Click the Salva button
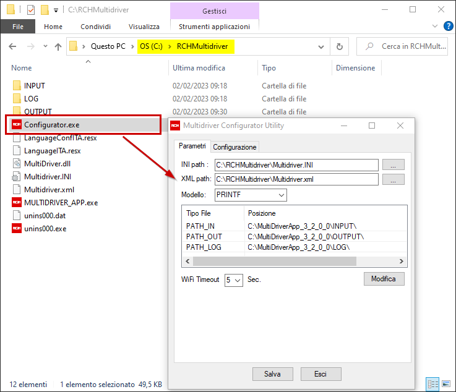456x392 pixels. click(272, 374)
